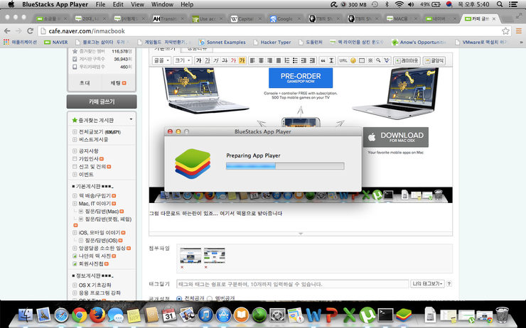
Task: Center-align text in editor toolbar
Action: point(262,60)
